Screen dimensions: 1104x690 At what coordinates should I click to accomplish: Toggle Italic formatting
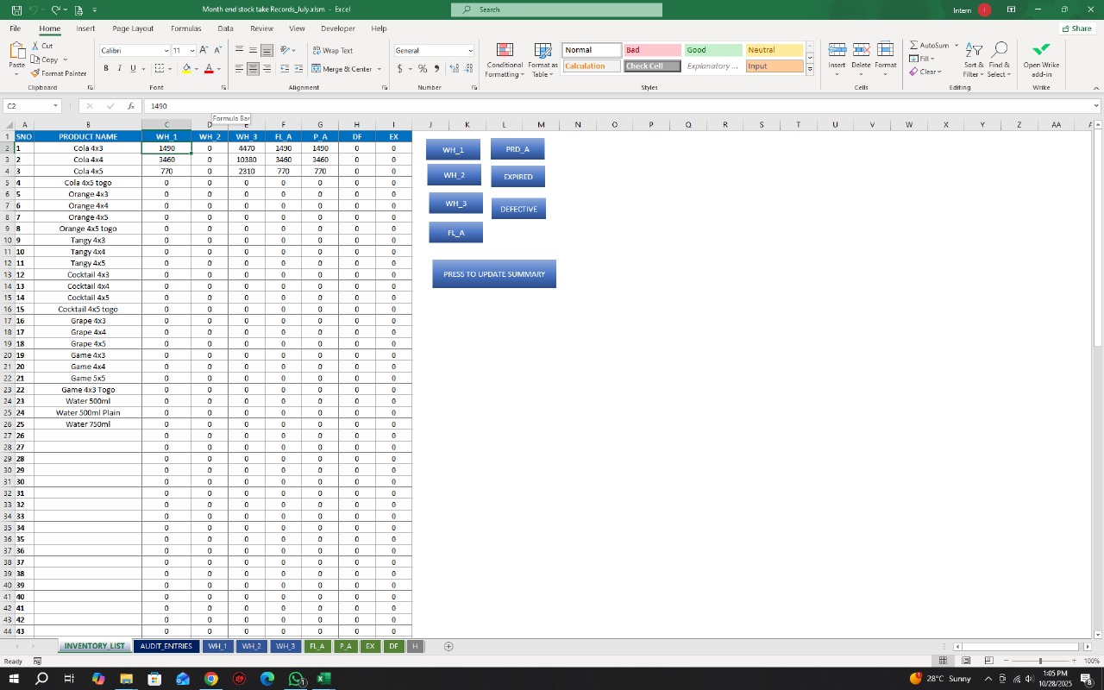click(119, 69)
